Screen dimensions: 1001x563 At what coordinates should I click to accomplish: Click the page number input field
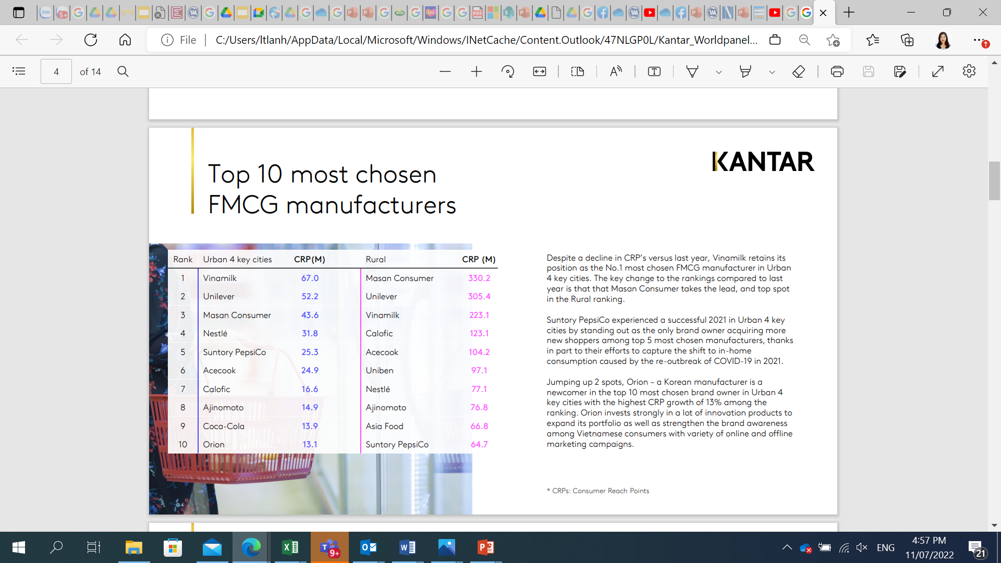click(x=56, y=71)
